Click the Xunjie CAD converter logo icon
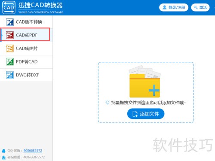Viewport: 215px width, 161px height. click(x=9, y=7)
